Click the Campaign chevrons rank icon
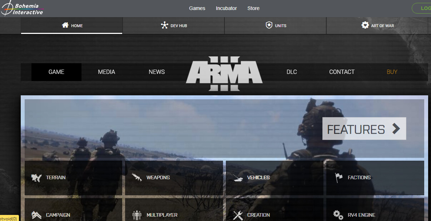Screen dimensions: 431x221 coord(36,215)
